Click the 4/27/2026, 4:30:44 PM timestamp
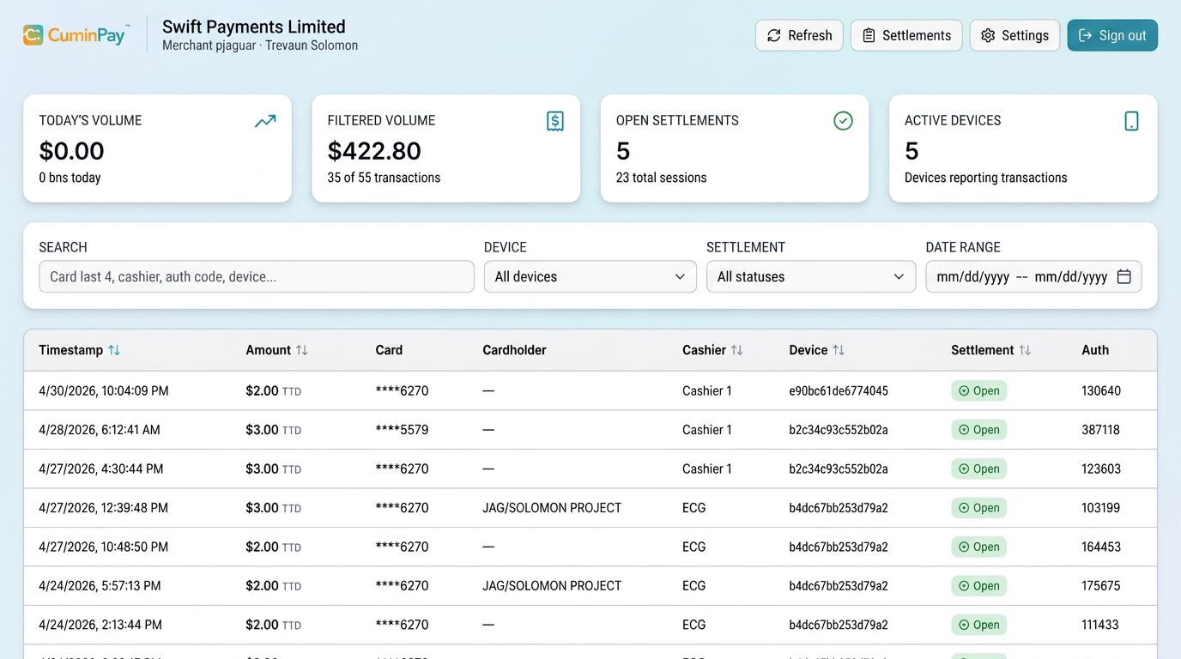 pyautogui.click(x=101, y=469)
